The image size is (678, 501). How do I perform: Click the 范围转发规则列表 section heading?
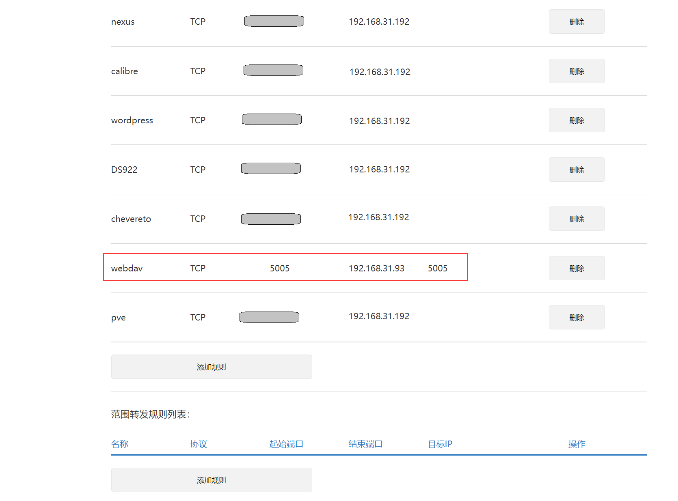coord(150,414)
